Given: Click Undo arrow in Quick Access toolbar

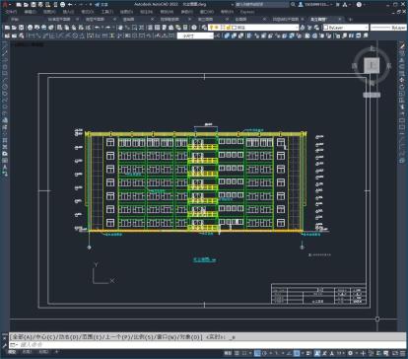Looking at the screenshot, I should (x=70, y=5).
